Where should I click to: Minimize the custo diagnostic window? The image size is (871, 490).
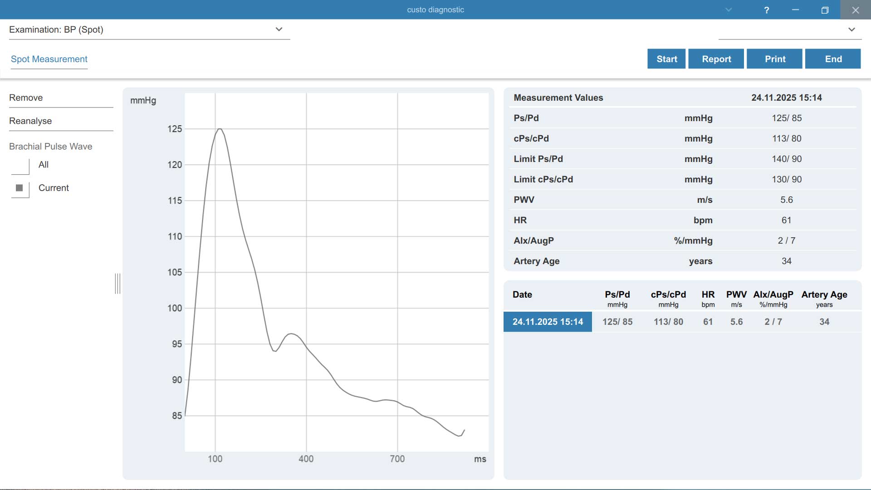pos(795,10)
